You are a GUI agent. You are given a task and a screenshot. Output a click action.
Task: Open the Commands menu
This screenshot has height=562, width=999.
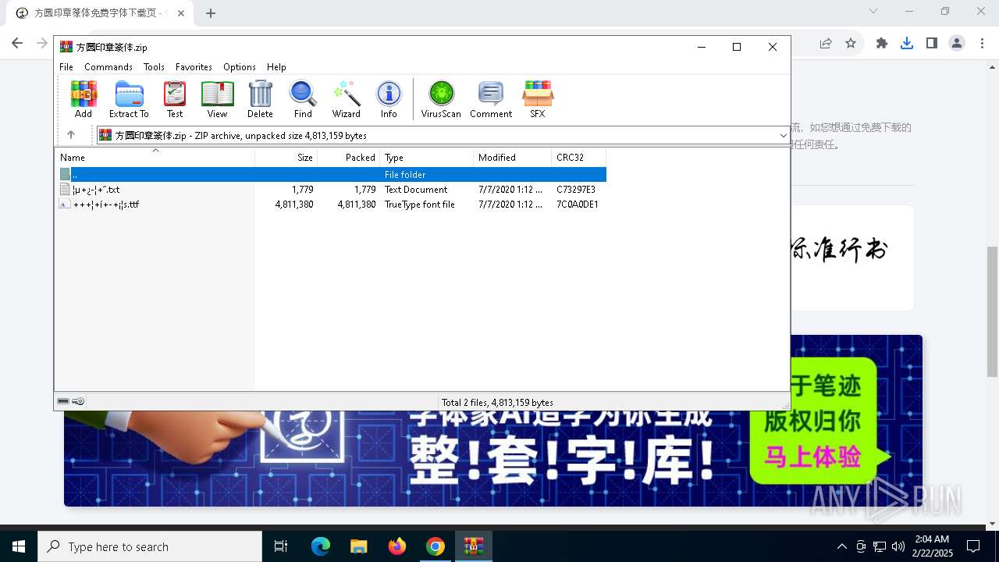point(108,67)
